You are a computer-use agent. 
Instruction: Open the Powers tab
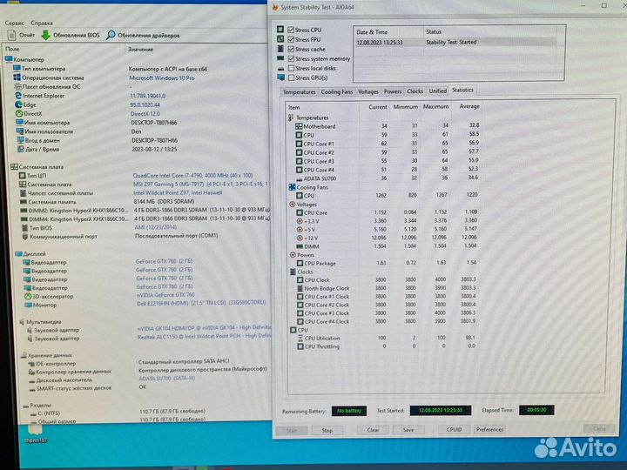[392, 91]
